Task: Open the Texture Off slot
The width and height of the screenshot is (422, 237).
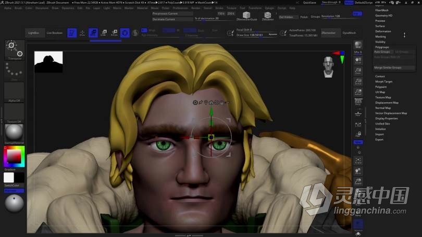Action: point(14,113)
